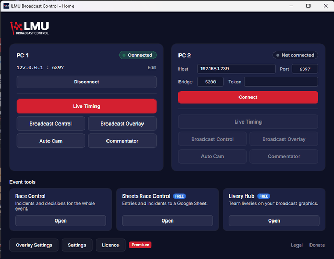Click the LMU Broadcast Control logo
The image size is (334, 259).
coord(30,28)
